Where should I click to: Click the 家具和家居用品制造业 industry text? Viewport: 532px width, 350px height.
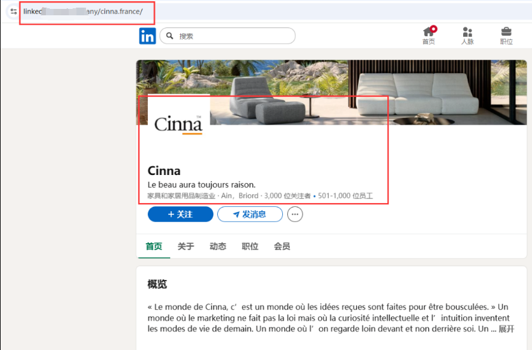pos(181,196)
